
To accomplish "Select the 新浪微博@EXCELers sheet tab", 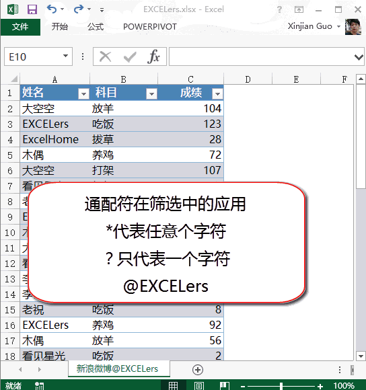I will pos(117,368).
